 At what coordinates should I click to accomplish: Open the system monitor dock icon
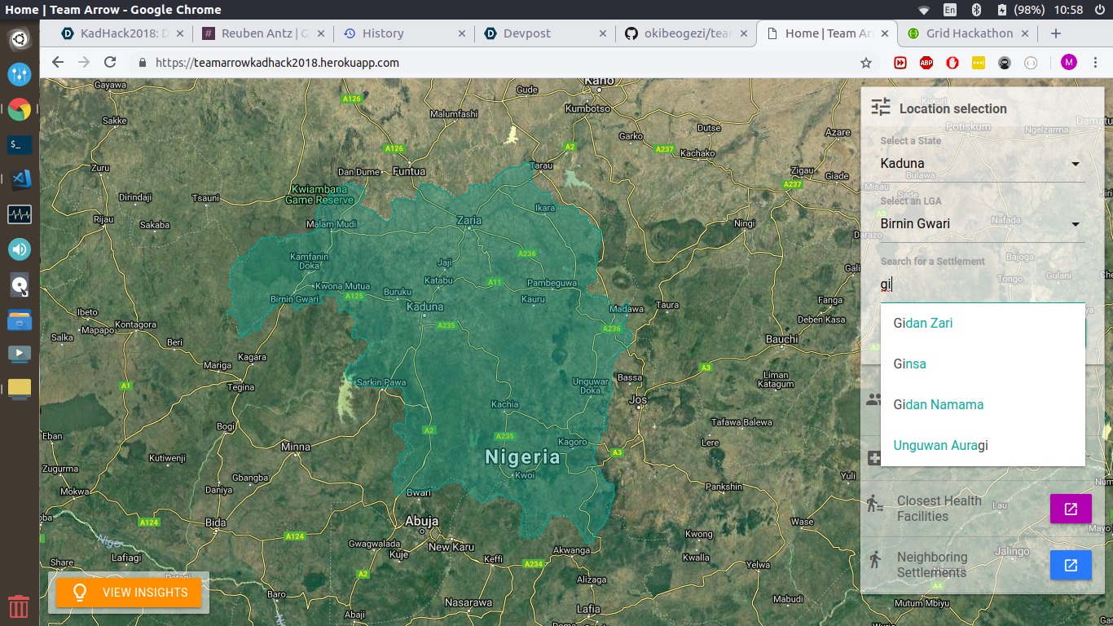[x=20, y=214]
